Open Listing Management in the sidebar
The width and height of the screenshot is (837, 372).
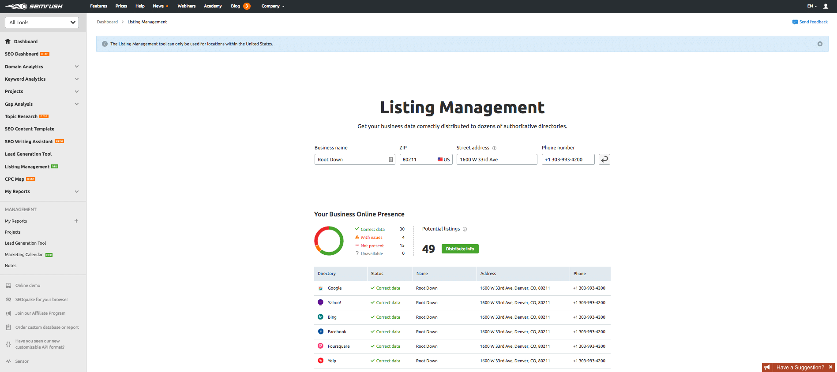click(27, 167)
